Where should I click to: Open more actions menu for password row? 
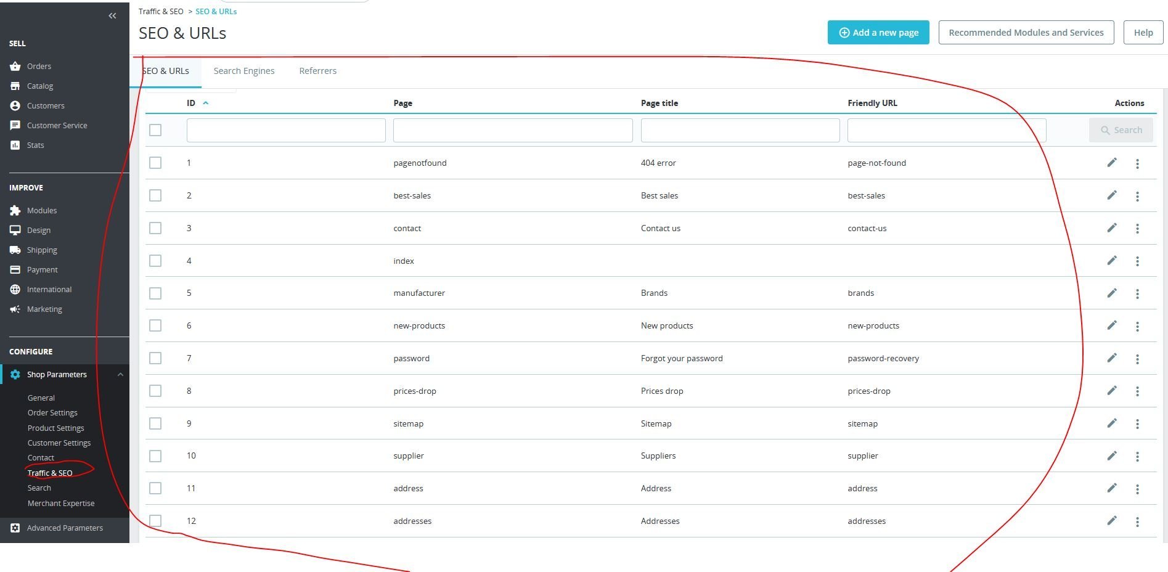(x=1137, y=359)
